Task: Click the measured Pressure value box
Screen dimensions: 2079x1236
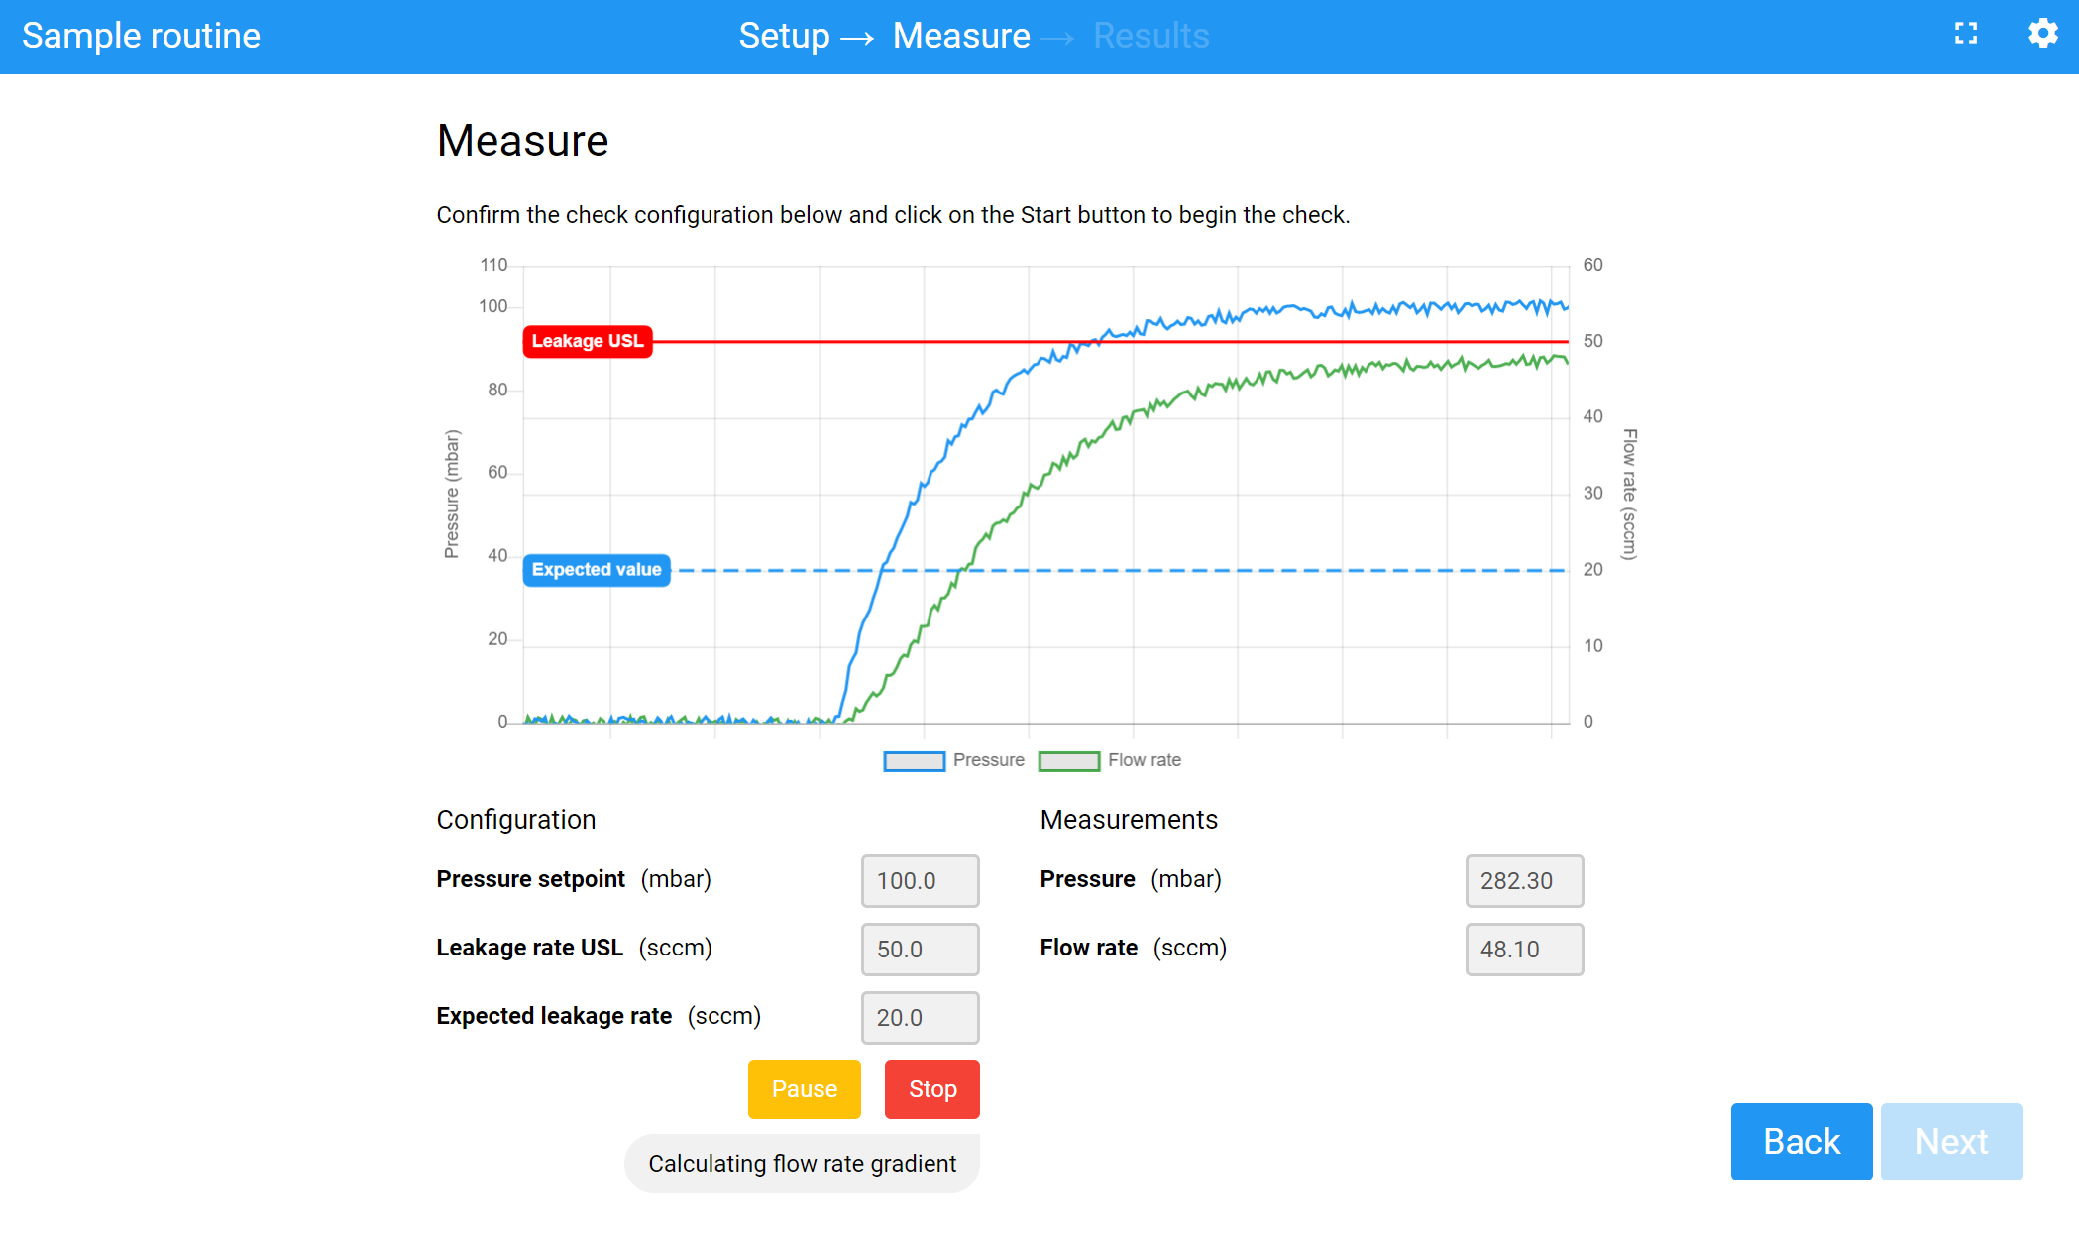Action: point(1523,881)
